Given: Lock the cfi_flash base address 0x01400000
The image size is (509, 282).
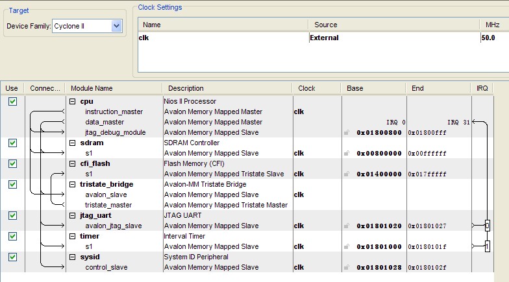Looking at the screenshot, I should click(349, 174).
